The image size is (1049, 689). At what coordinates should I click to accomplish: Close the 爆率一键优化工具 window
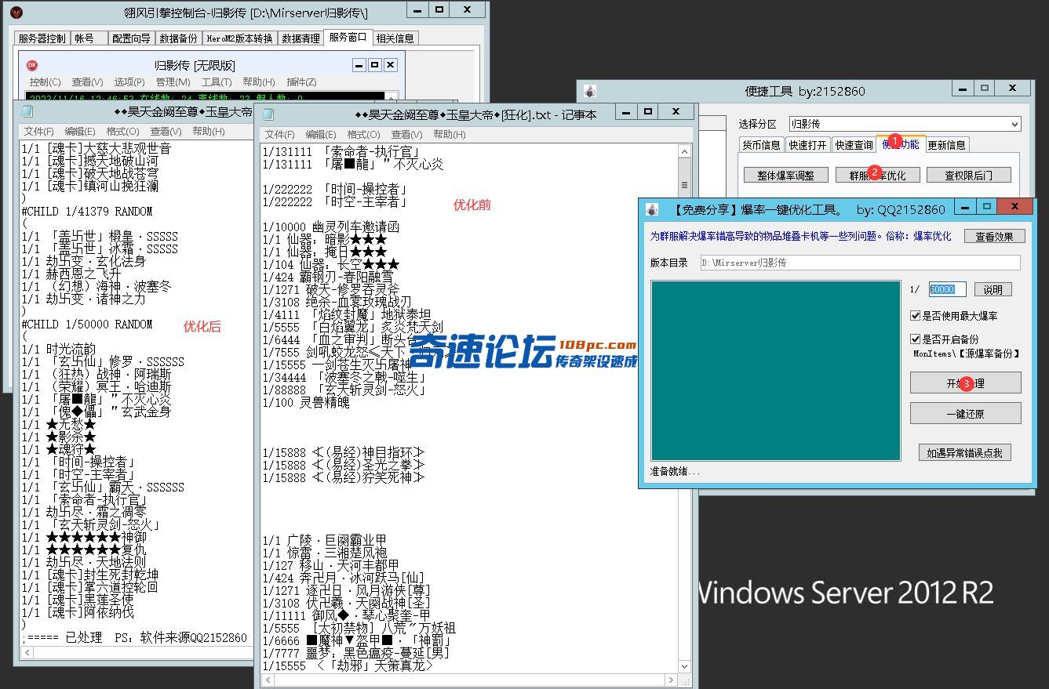1016,207
